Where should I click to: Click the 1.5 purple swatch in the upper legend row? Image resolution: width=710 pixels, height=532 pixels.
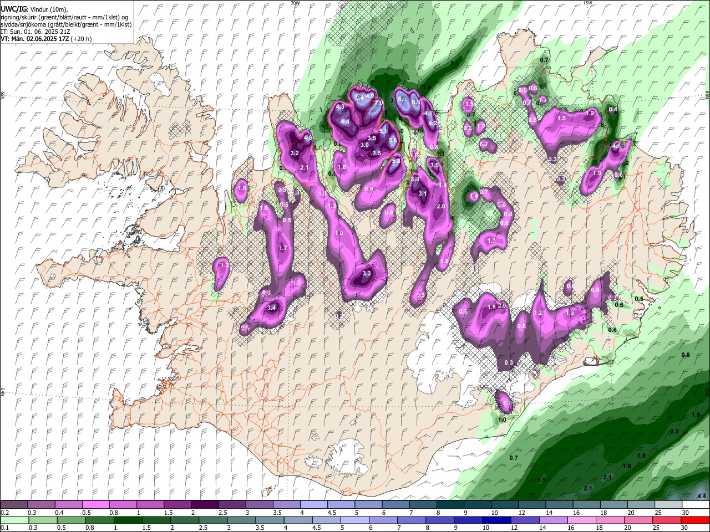(x=176, y=505)
